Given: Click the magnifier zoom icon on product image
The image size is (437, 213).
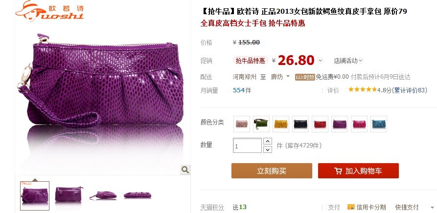Looking at the screenshot, I should (x=185, y=170).
